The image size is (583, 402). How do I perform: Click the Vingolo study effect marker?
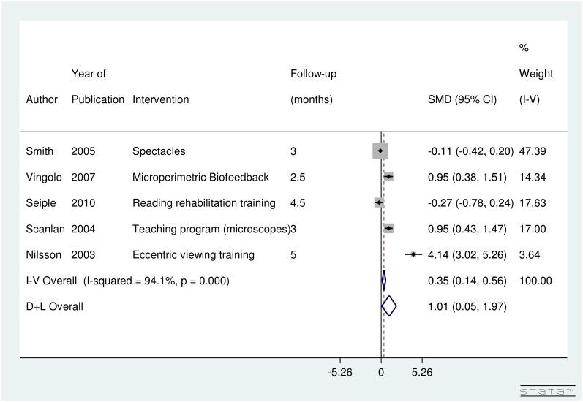point(388,177)
